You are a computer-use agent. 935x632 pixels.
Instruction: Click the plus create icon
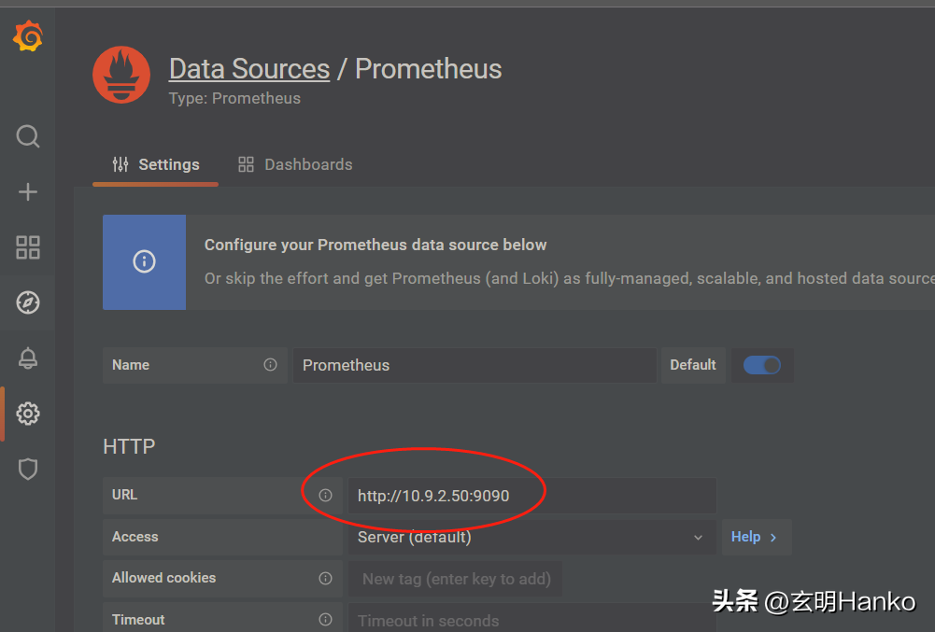28,192
